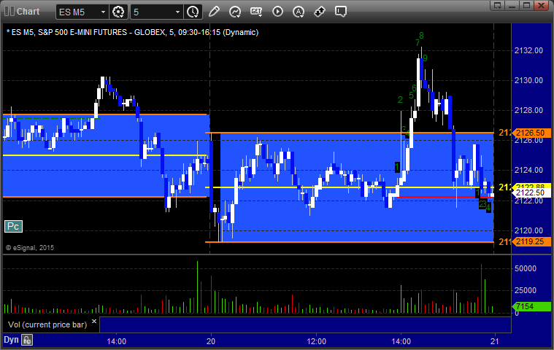
Task: Select the Vol (current price bar) label
Action: pyautogui.click(x=47, y=324)
